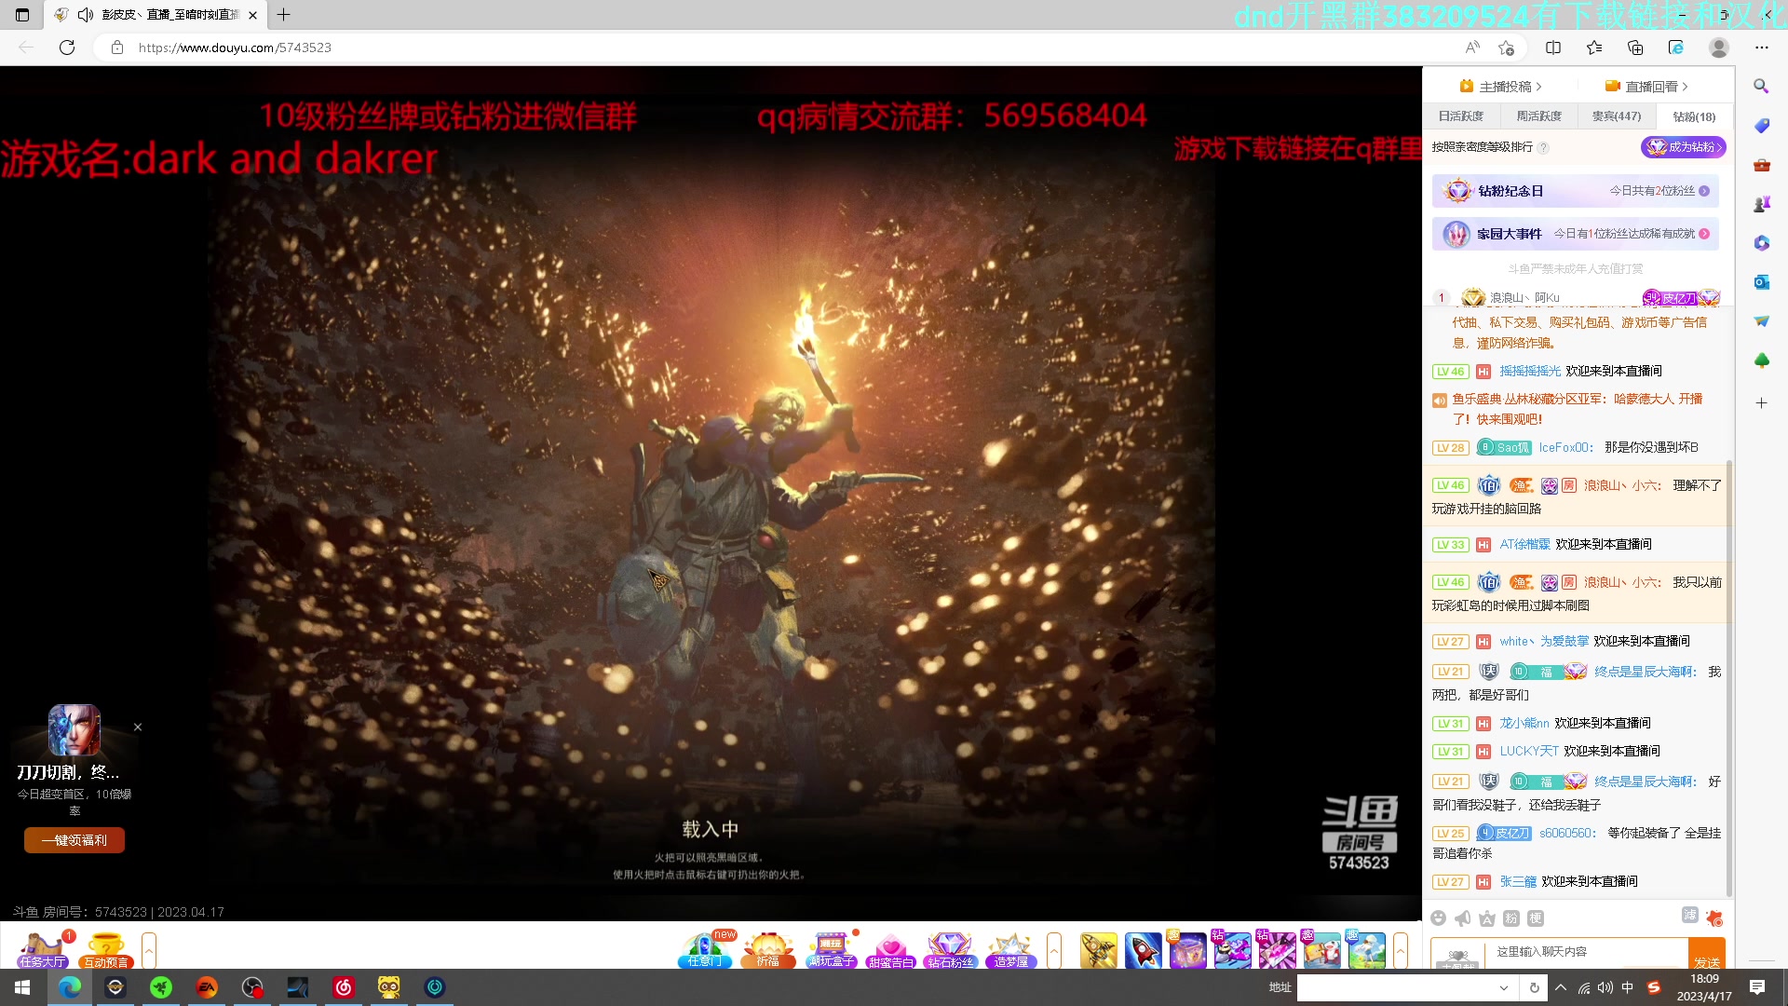Open the 刀刀切割 game ad thumbnail

click(x=74, y=729)
